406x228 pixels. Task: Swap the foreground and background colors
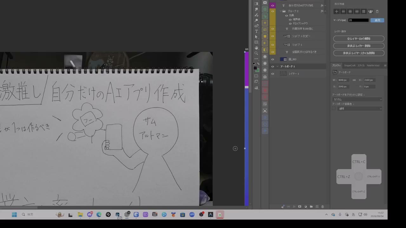pyautogui.click(x=258, y=64)
